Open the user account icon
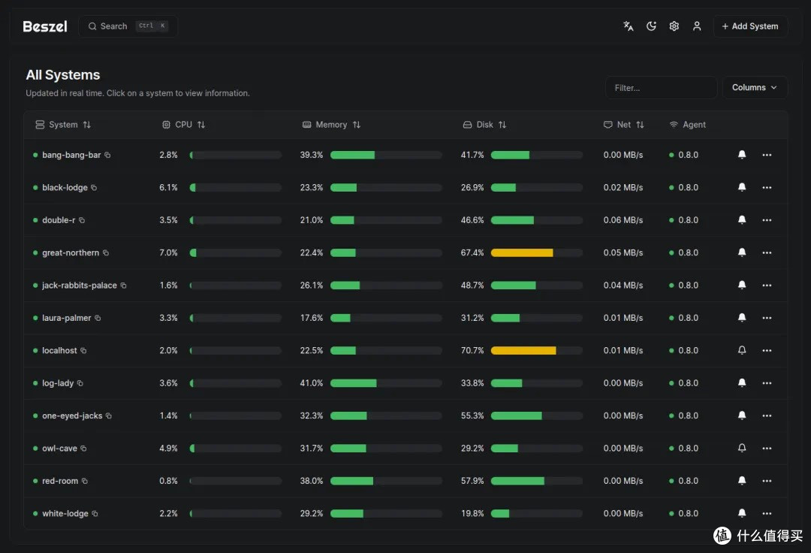 (697, 26)
